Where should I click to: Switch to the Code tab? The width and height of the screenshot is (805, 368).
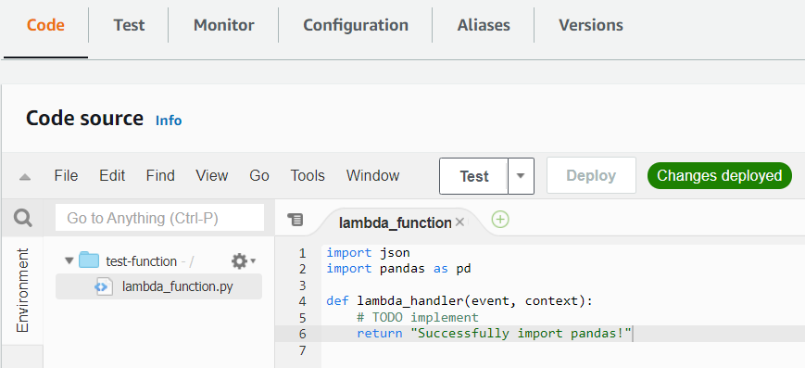click(45, 25)
